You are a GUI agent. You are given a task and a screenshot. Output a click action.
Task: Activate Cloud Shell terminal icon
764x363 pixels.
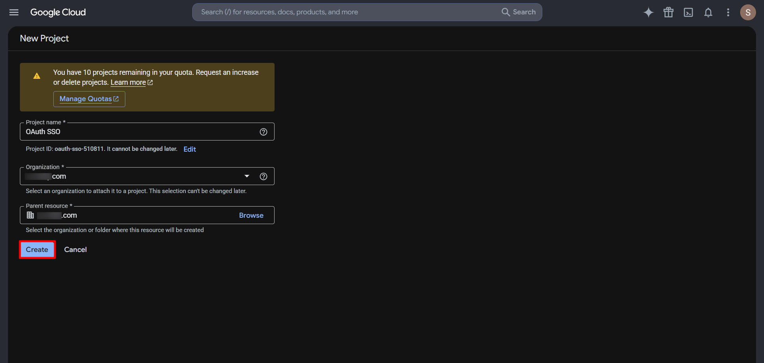pyautogui.click(x=688, y=12)
